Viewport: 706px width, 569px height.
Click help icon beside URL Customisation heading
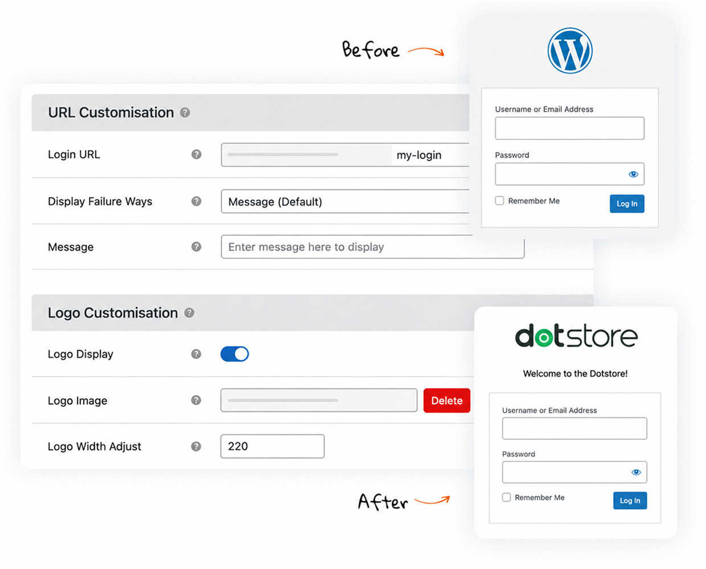point(185,113)
